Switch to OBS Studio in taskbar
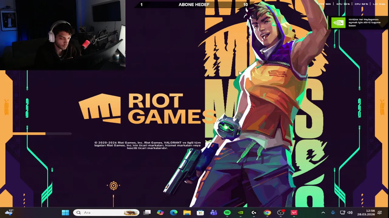This screenshot has width=389, height=218. pos(281,213)
